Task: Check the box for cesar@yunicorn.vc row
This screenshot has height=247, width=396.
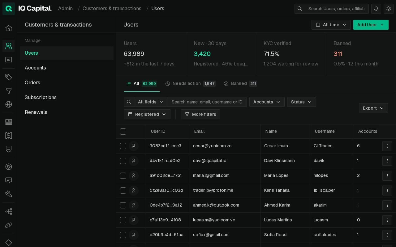Action: click(123, 146)
